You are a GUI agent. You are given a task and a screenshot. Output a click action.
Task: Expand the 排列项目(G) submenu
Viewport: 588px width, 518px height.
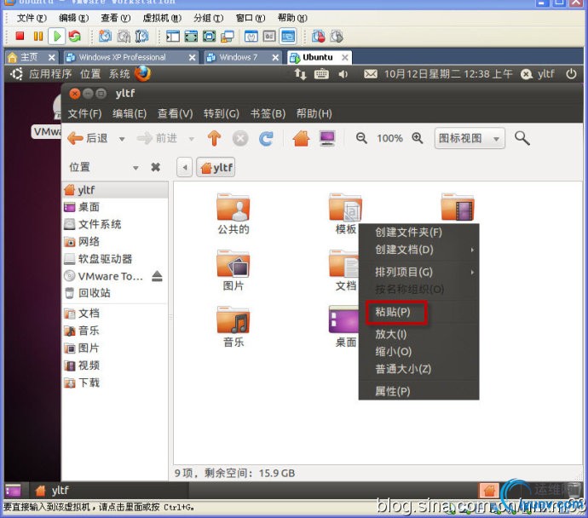click(418, 272)
